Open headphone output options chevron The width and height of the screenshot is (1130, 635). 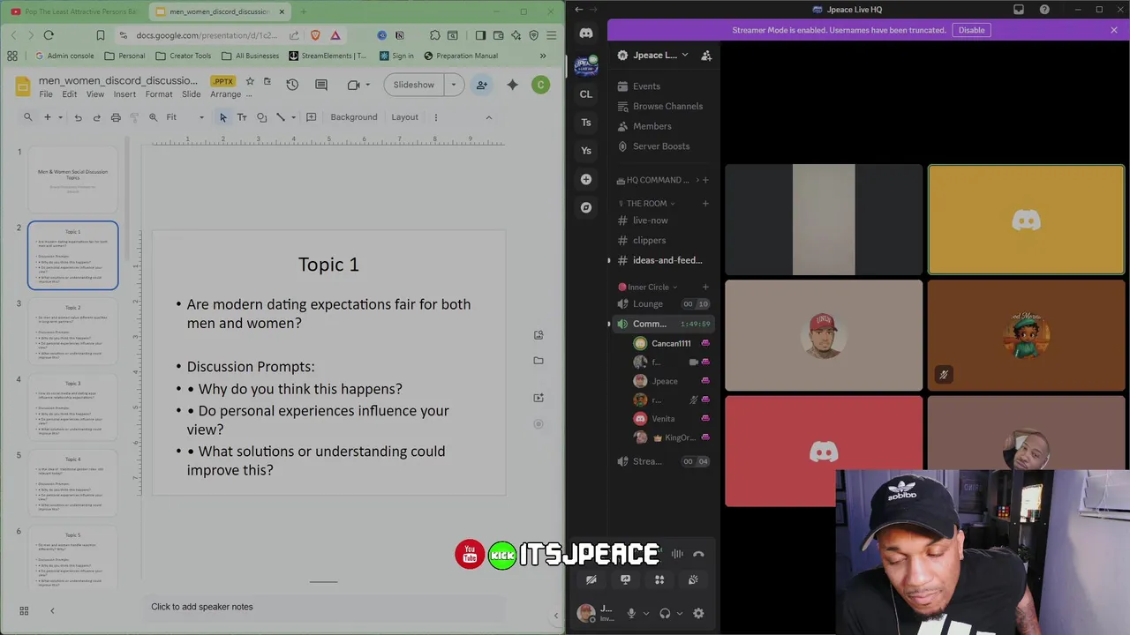(x=680, y=613)
